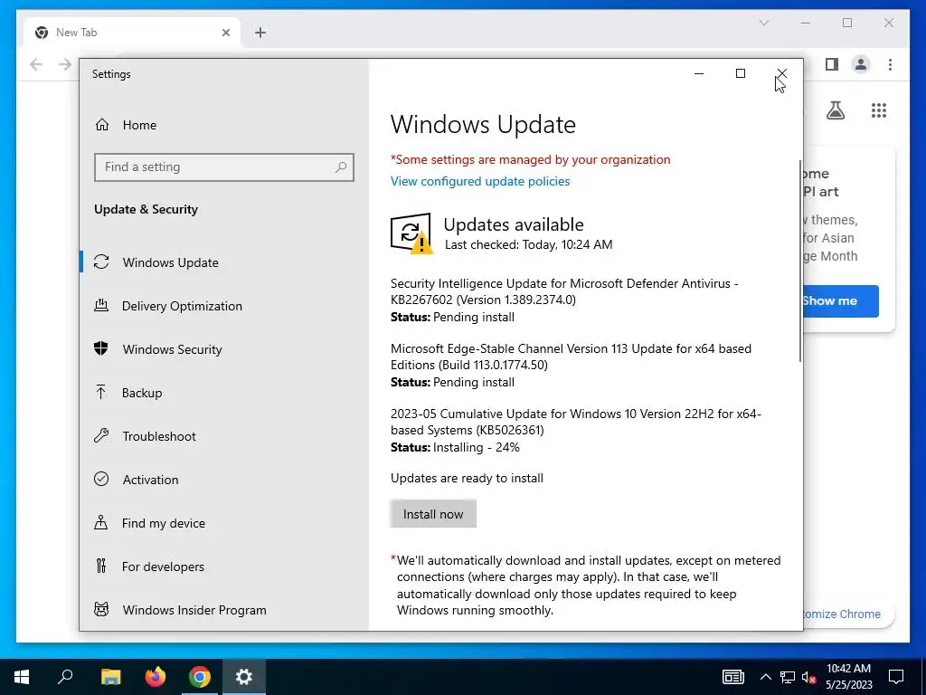Click the Find my device person icon
This screenshot has width=926, height=695.
[101, 522]
